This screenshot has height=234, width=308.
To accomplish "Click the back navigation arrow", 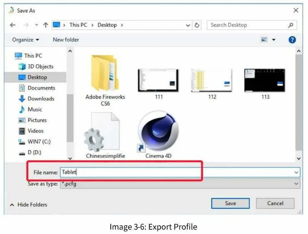I will (13, 25).
